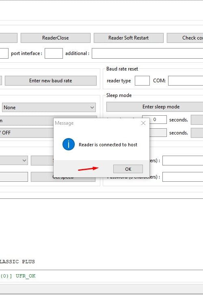
Task: Open the None dropdown list
Action: [49, 108]
